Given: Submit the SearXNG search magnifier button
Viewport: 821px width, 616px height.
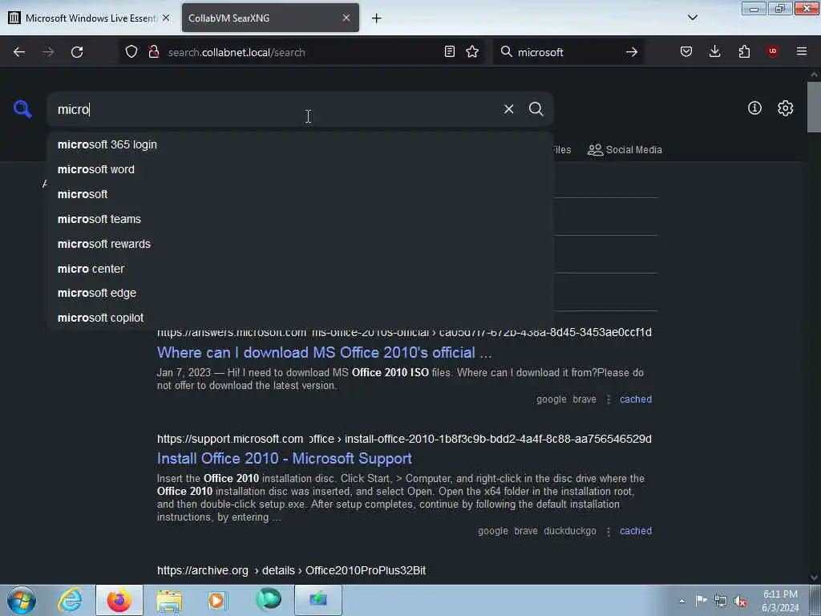Looking at the screenshot, I should [x=536, y=109].
